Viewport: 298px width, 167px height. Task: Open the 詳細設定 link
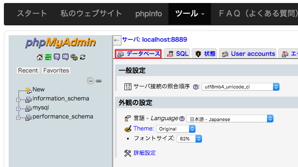coord(145,153)
